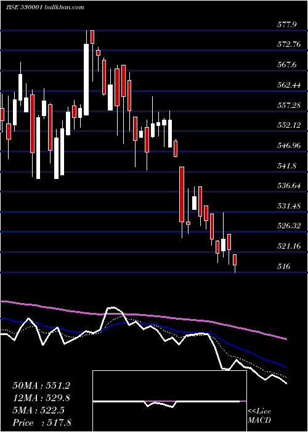This screenshot has width=308, height=432.
Task: Click the 567.6 price level label
Action: pyautogui.click(x=287, y=64)
